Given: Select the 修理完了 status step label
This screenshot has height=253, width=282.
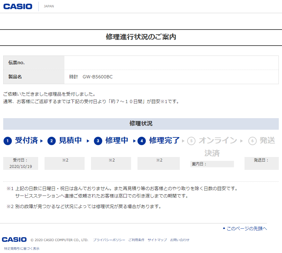Looking at the screenshot, I should click(x=164, y=141).
